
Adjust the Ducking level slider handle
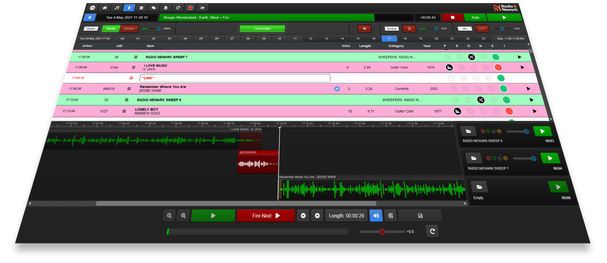click(x=436, y=29)
